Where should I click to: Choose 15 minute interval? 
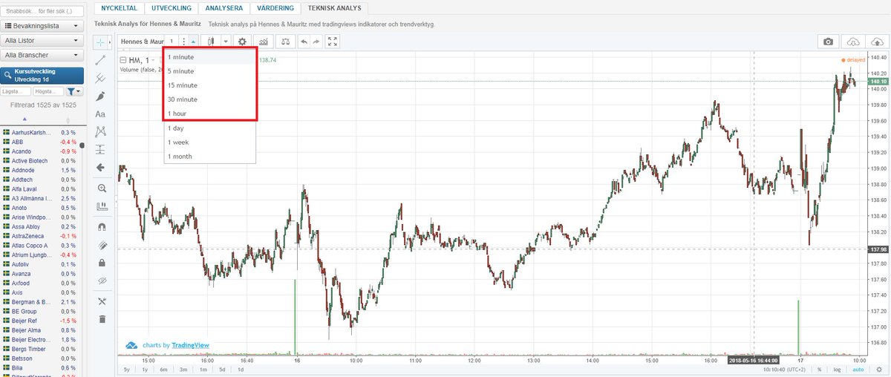[x=210, y=85]
